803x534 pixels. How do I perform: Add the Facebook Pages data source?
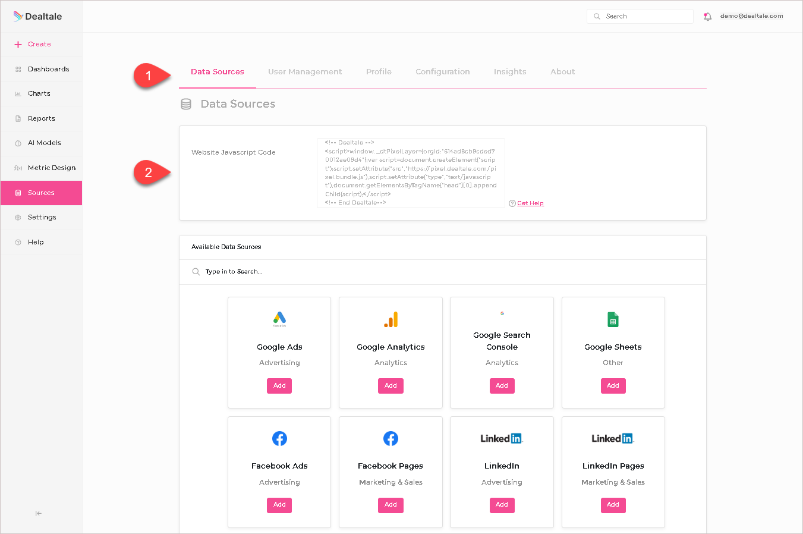coord(391,505)
